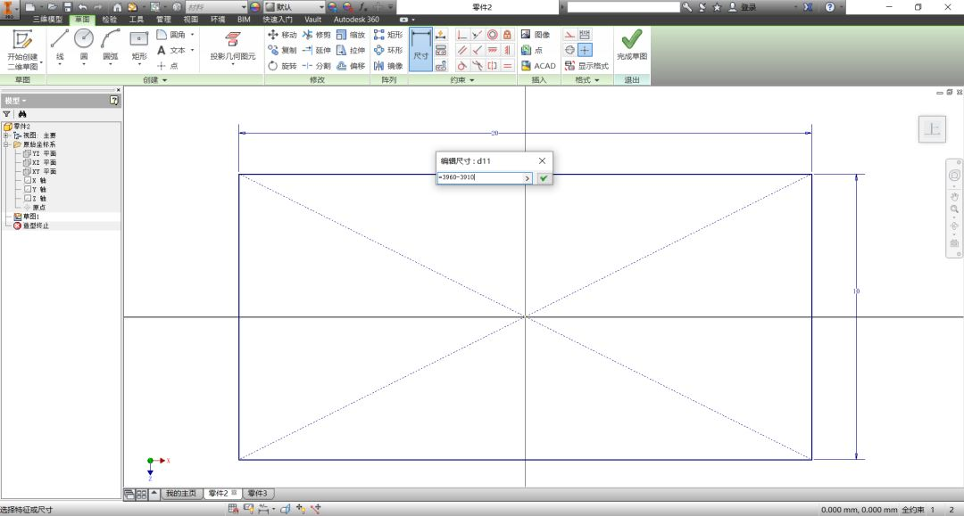Viewport: 964px width, 516px height.
Task: Click the Dimension (尺寸) tool
Action: [420, 48]
